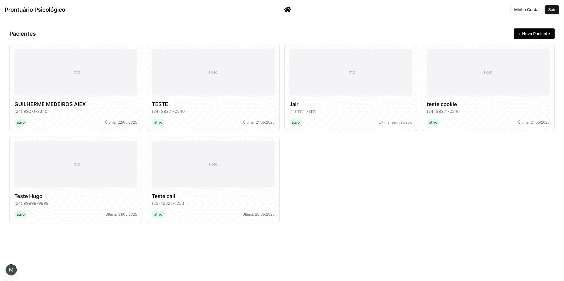Image resolution: width=564 pixels, height=281 pixels.
Task: Select the TESTE patient photo placeholder
Action: [213, 72]
